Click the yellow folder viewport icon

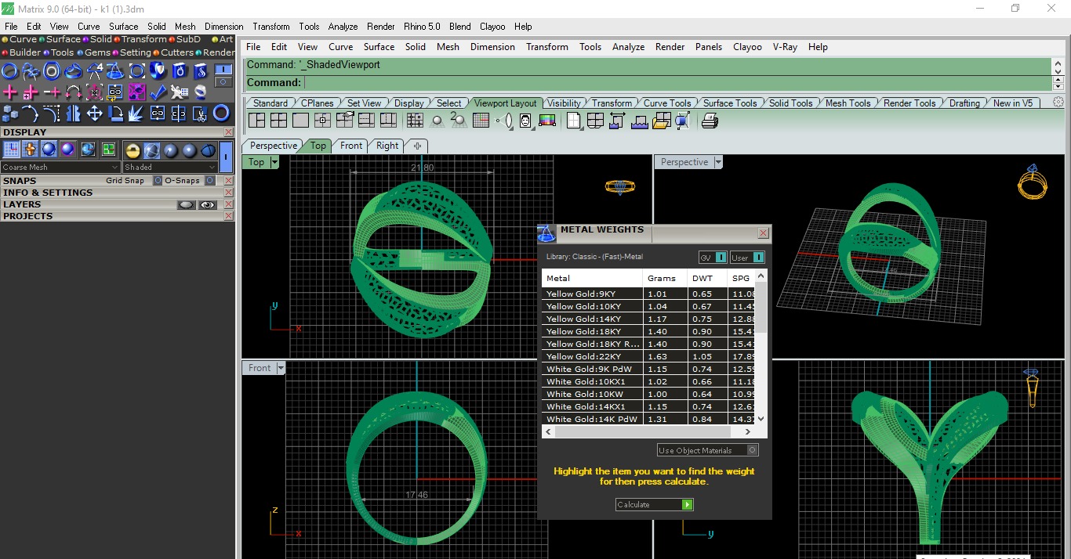pyautogui.click(x=660, y=121)
